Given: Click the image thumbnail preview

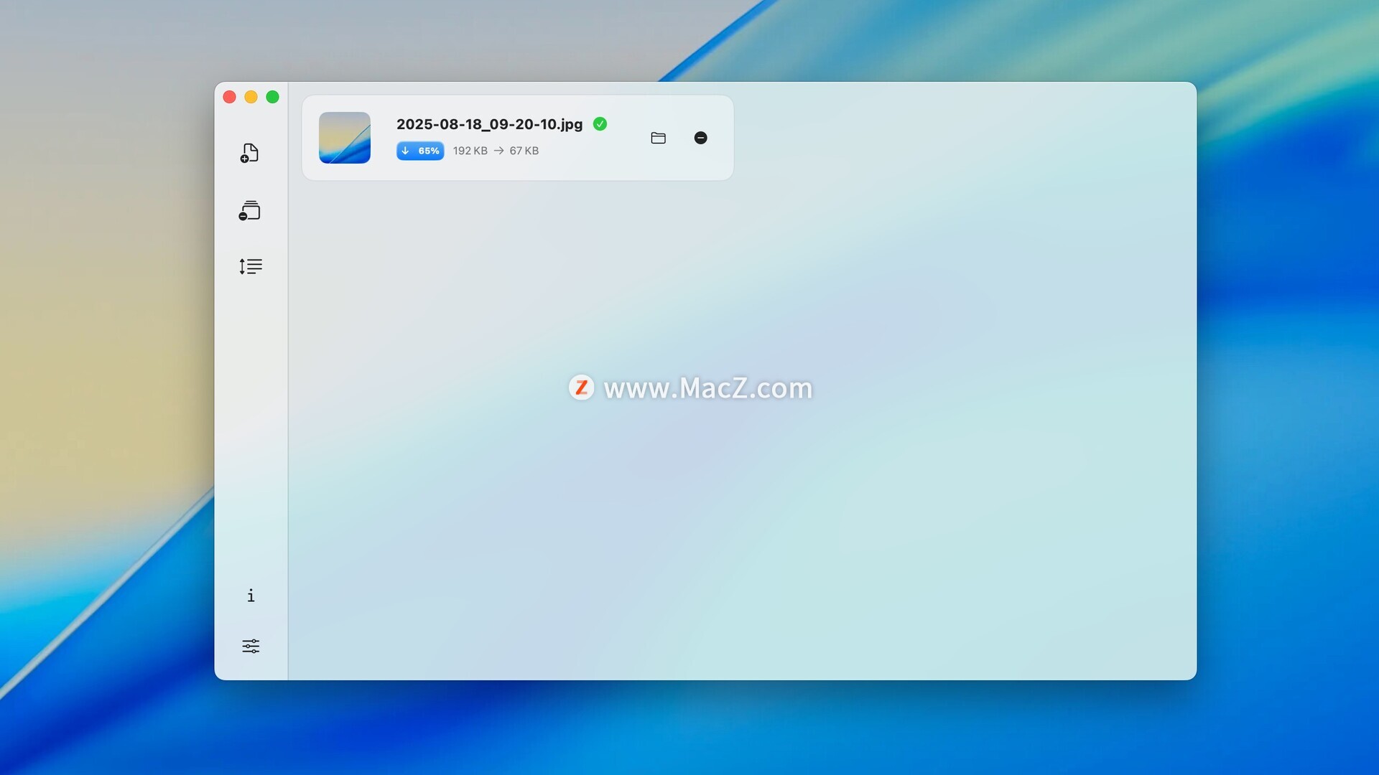Looking at the screenshot, I should (345, 138).
